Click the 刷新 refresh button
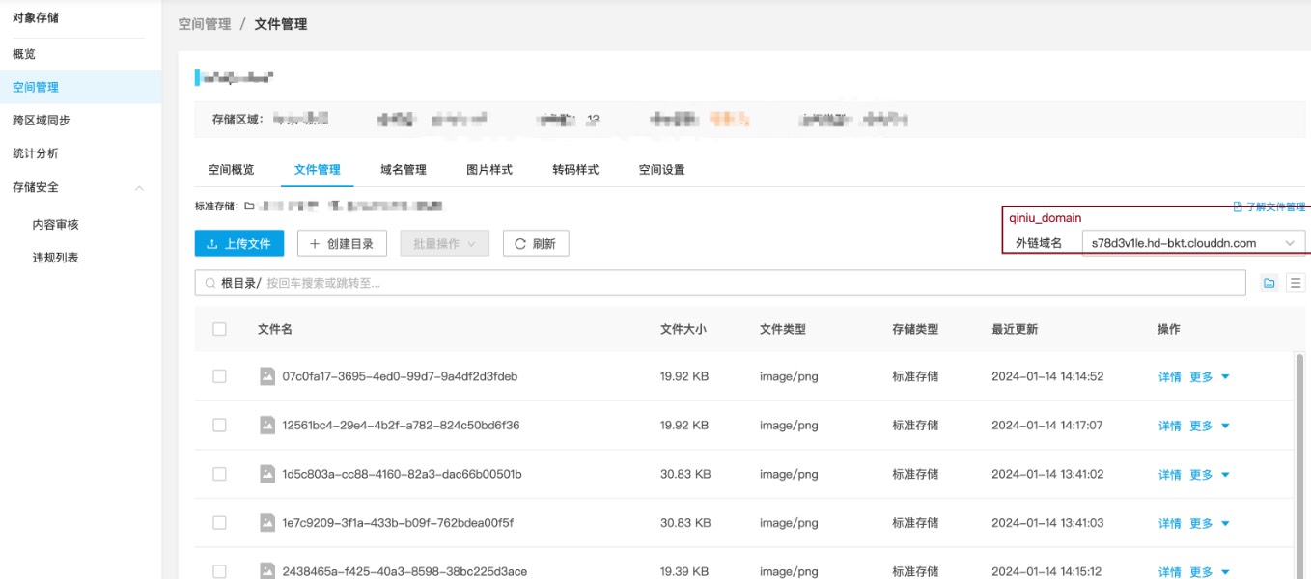Image resolution: width=1311 pixels, height=579 pixels. pos(536,244)
